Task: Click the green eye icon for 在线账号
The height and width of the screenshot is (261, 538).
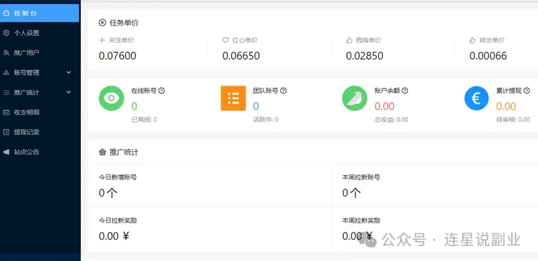Action: click(x=111, y=98)
